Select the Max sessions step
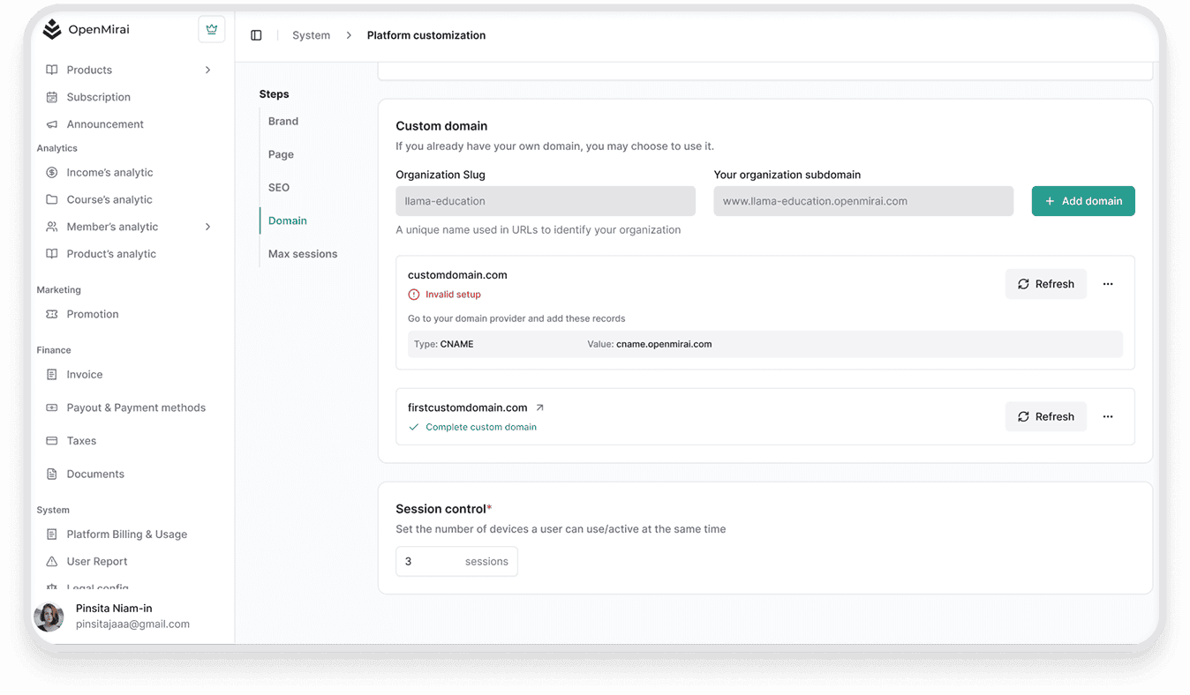The width and height of the screenshot is (1190, 695). pos(303,253)
